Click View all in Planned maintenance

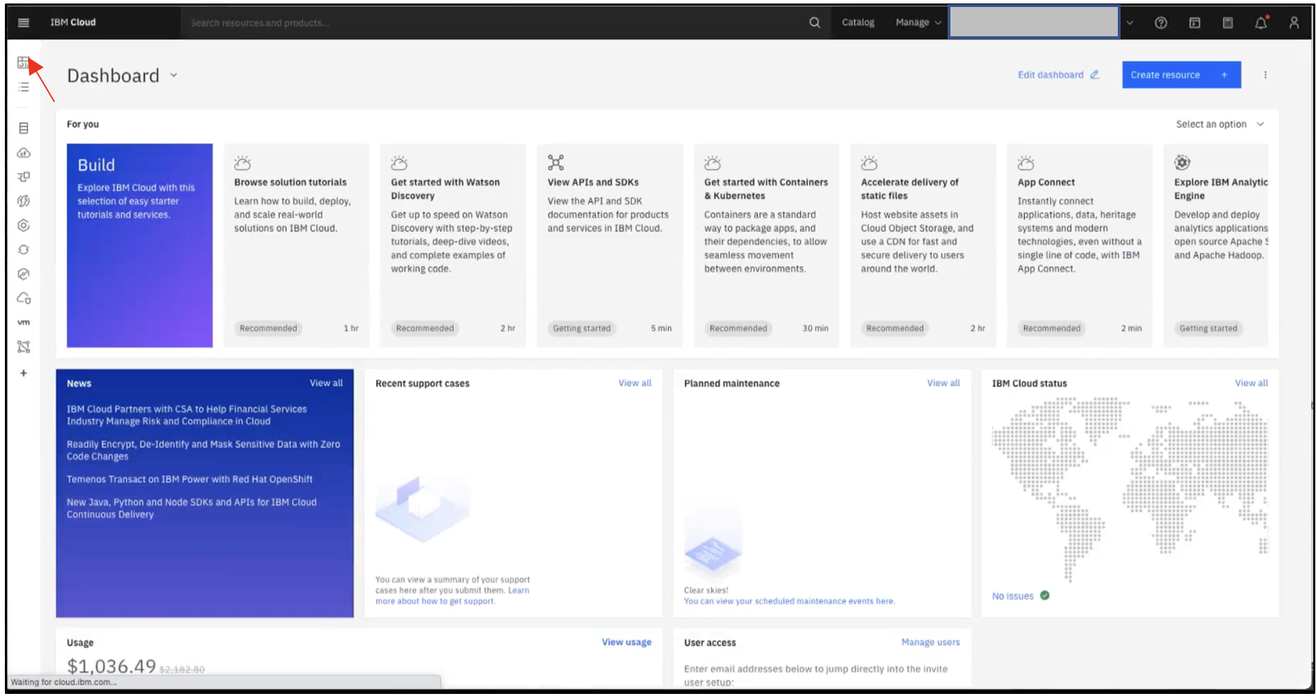click(x=943, y=383)
